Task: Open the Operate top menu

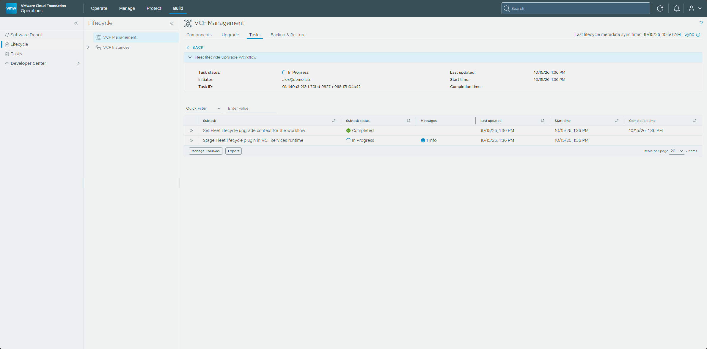Action: pos(99,8)
